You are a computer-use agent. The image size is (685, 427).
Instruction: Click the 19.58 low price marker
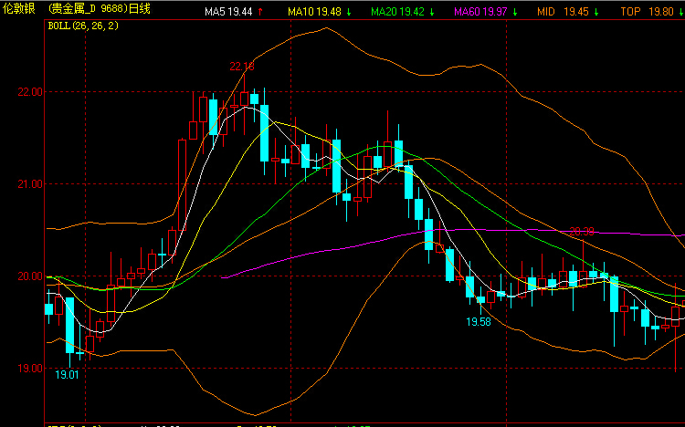coord(479,322)
